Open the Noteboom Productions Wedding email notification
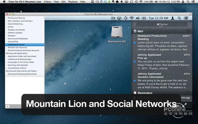Screen dimensions: 198x124 click(162, 43)
